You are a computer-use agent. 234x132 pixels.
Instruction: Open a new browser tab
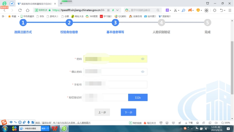(61, 4)
